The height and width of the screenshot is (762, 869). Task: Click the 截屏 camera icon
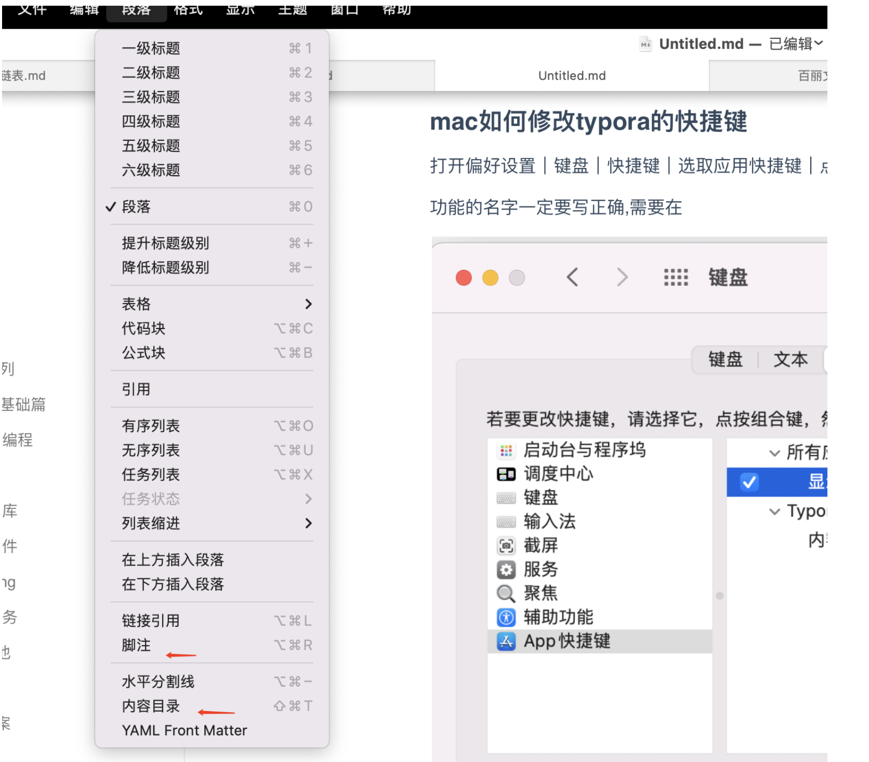tap(506, 546)
